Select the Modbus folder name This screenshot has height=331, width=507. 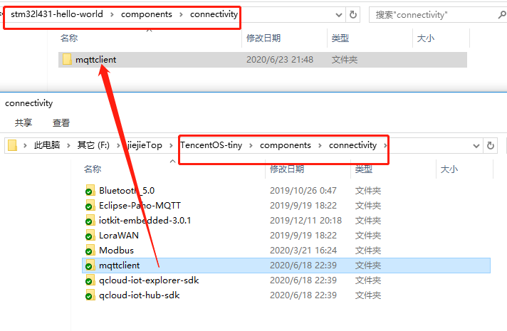tap(116, 250)
